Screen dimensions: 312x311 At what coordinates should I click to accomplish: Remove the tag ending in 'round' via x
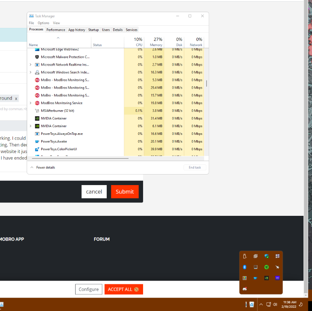click(16, 99)
